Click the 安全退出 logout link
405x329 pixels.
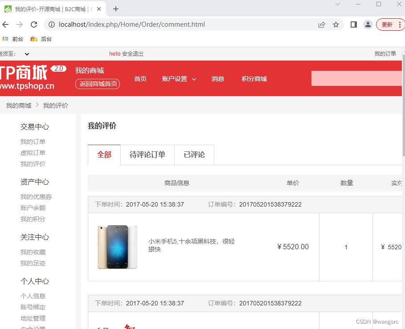132,53
